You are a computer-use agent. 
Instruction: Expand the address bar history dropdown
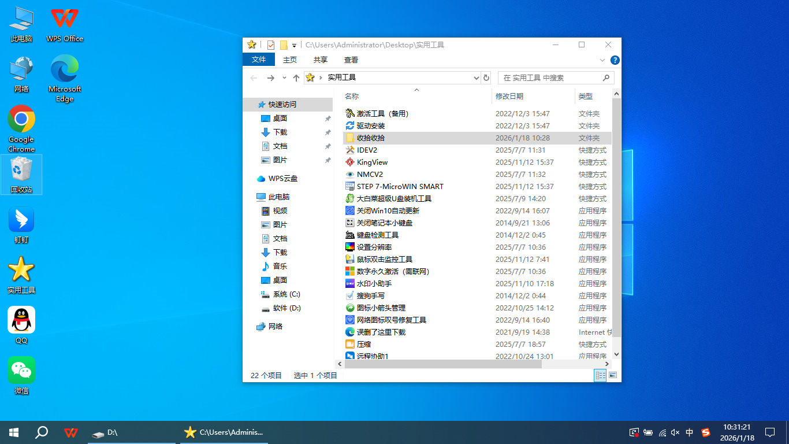pyautogui.click(x=476, y=77)
